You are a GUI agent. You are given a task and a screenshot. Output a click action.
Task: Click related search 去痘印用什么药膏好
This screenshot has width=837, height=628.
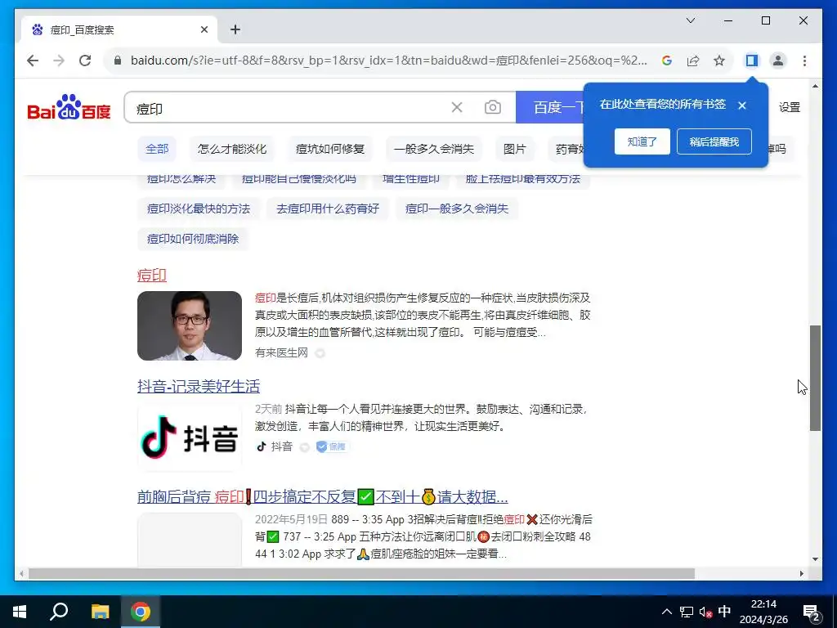click(328, 209)
